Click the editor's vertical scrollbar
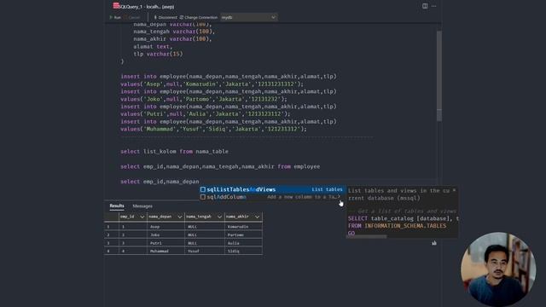 tap(439, 76)
